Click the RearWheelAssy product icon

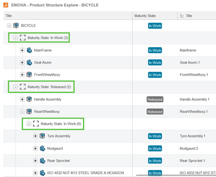(29, 111)
